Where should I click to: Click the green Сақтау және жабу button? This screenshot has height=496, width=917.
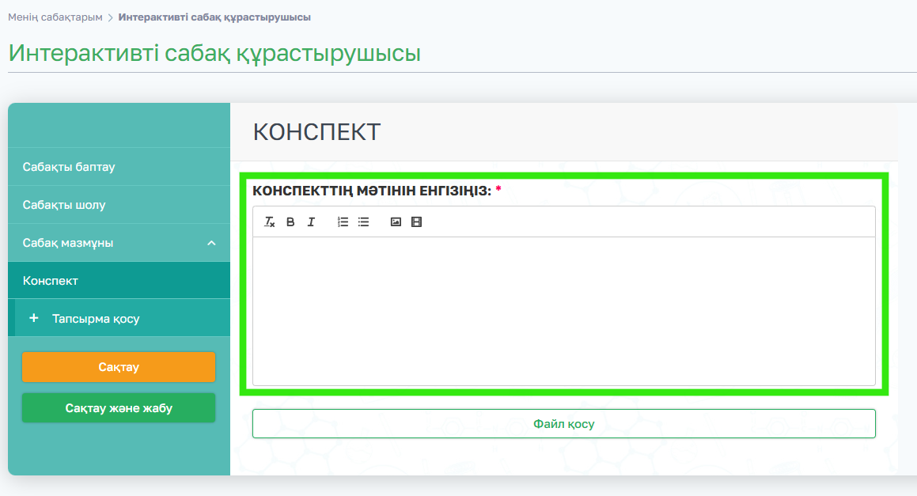(119, 407)
